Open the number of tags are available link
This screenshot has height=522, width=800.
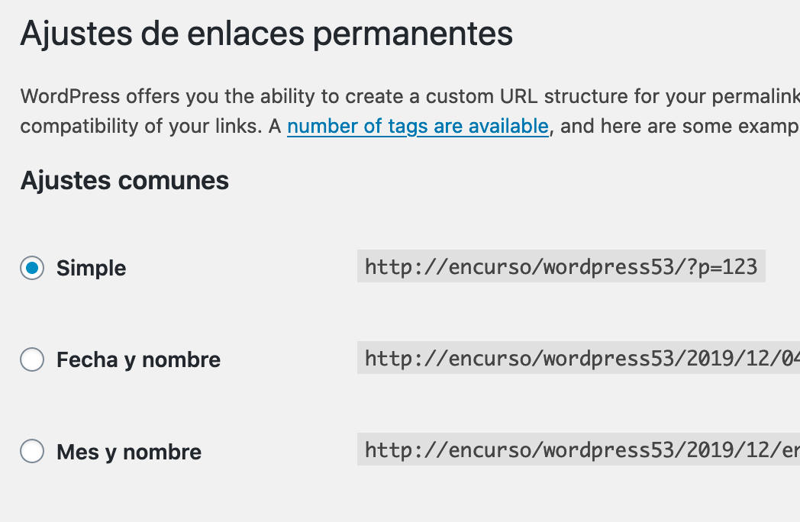pyautogui.click(x=418, y=126)
